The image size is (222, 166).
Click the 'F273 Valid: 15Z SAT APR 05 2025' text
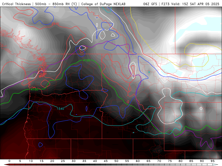pos(190,4)
